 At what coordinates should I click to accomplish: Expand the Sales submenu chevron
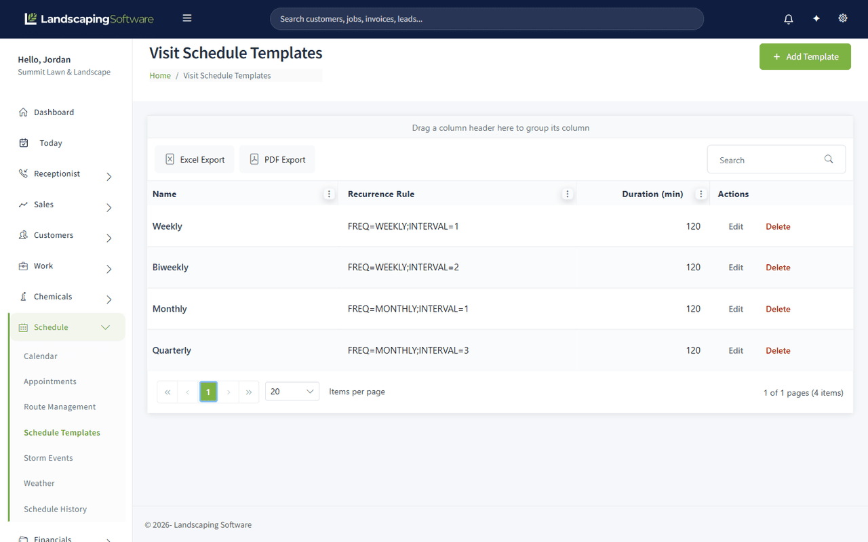(109, 207)
